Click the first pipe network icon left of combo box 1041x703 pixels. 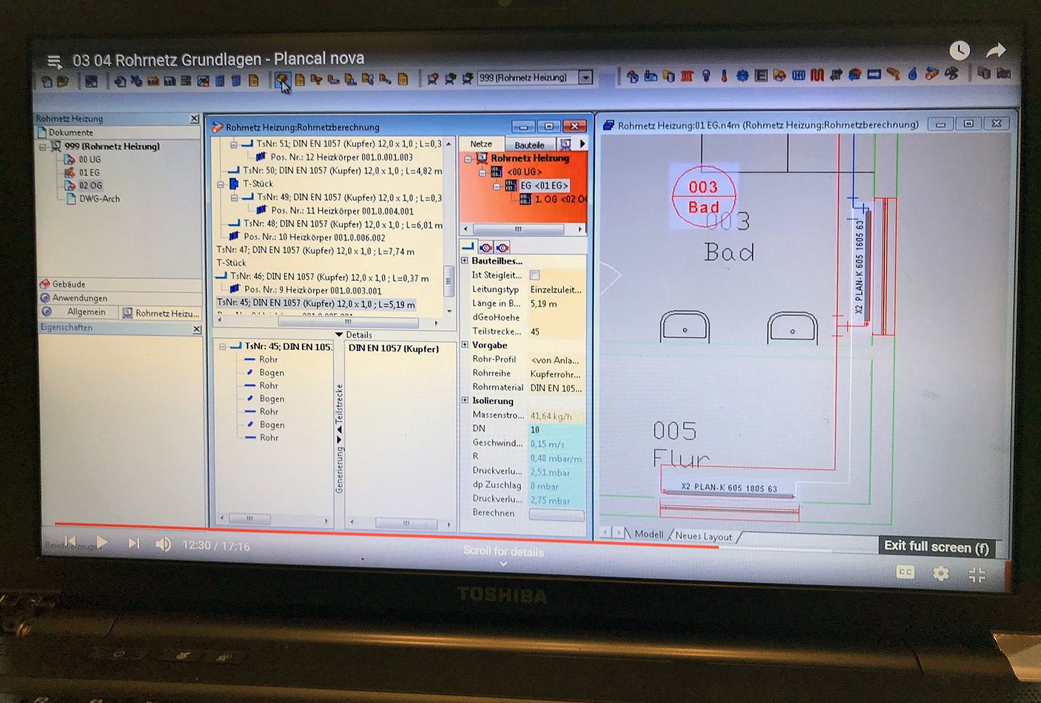pyautogui.click(x=432, y=79)
